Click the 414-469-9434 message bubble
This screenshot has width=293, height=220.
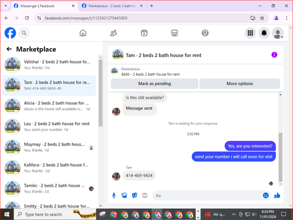click(139, 175)
